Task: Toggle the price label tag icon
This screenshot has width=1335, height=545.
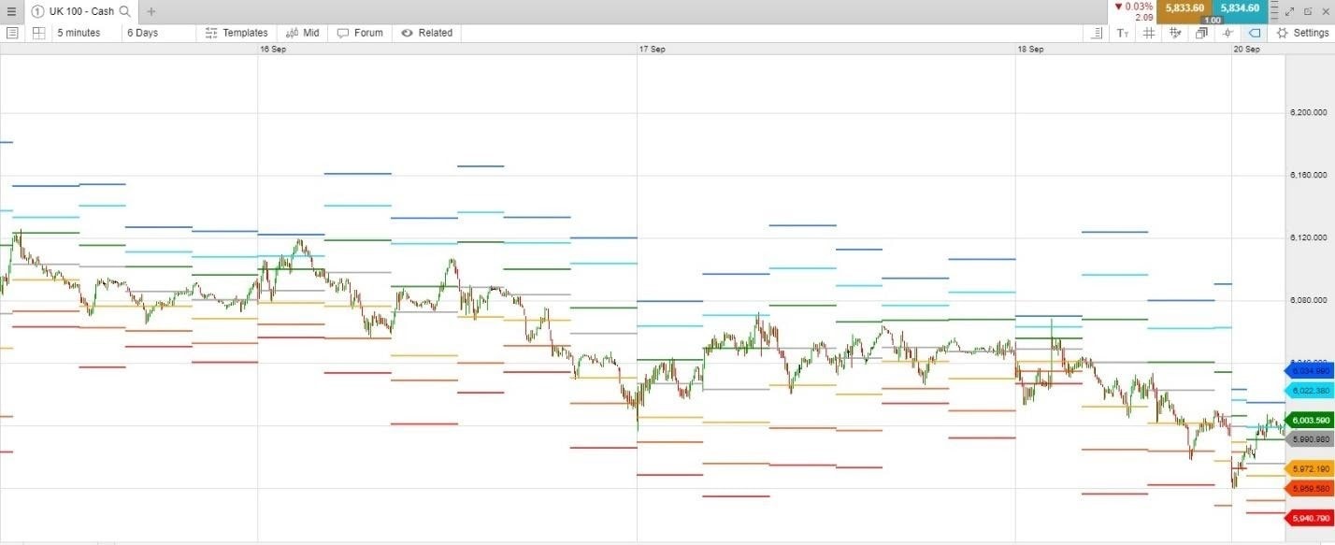Action: click(1255, 33)
